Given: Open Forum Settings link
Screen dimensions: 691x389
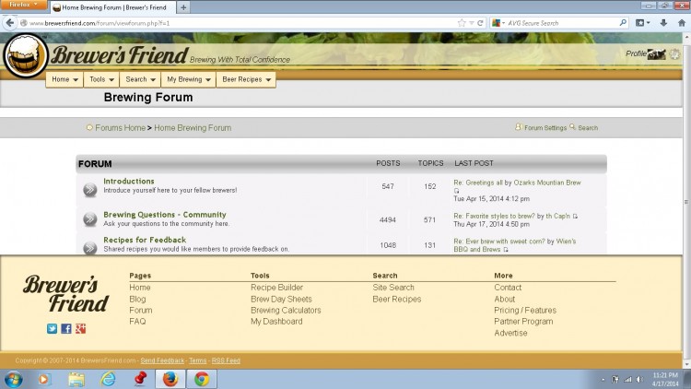Looking at the screenshot, I should (545, 127).
